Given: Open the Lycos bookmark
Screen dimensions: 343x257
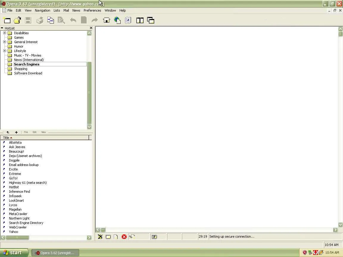Looking at the screenshot, I should (13, 205).
